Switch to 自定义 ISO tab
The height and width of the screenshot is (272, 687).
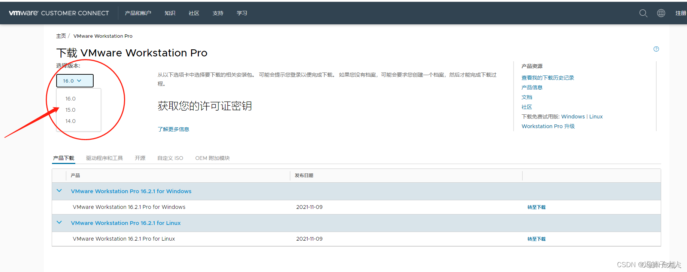pyautogui.click(x=170, y=158)
